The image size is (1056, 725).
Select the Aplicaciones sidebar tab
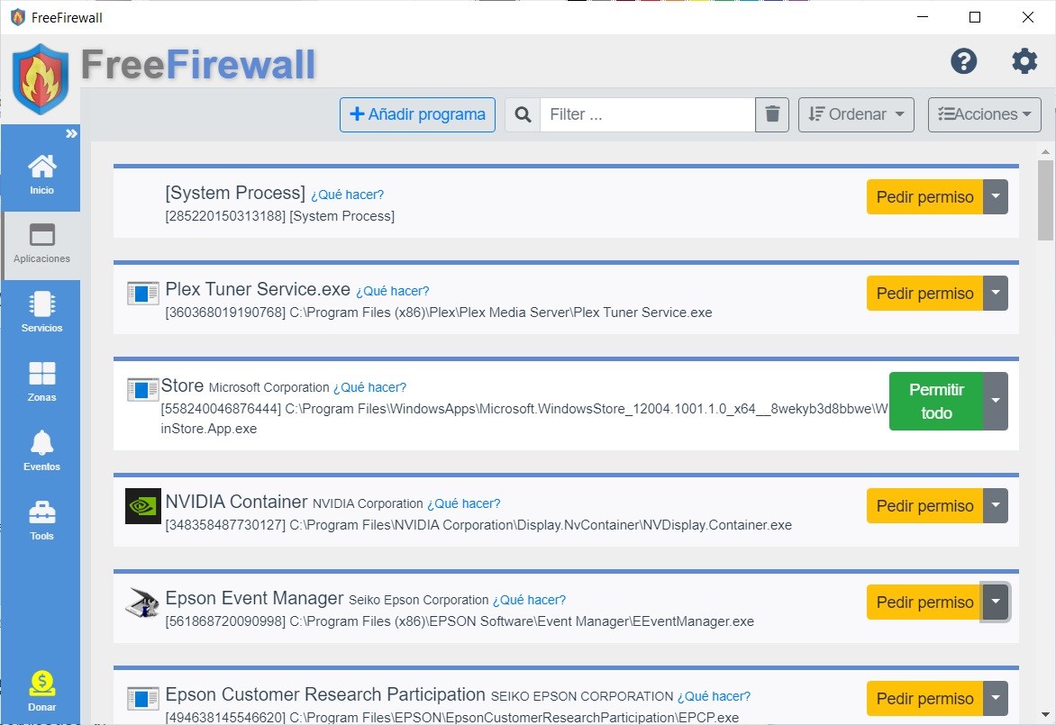tap(41, 245)
